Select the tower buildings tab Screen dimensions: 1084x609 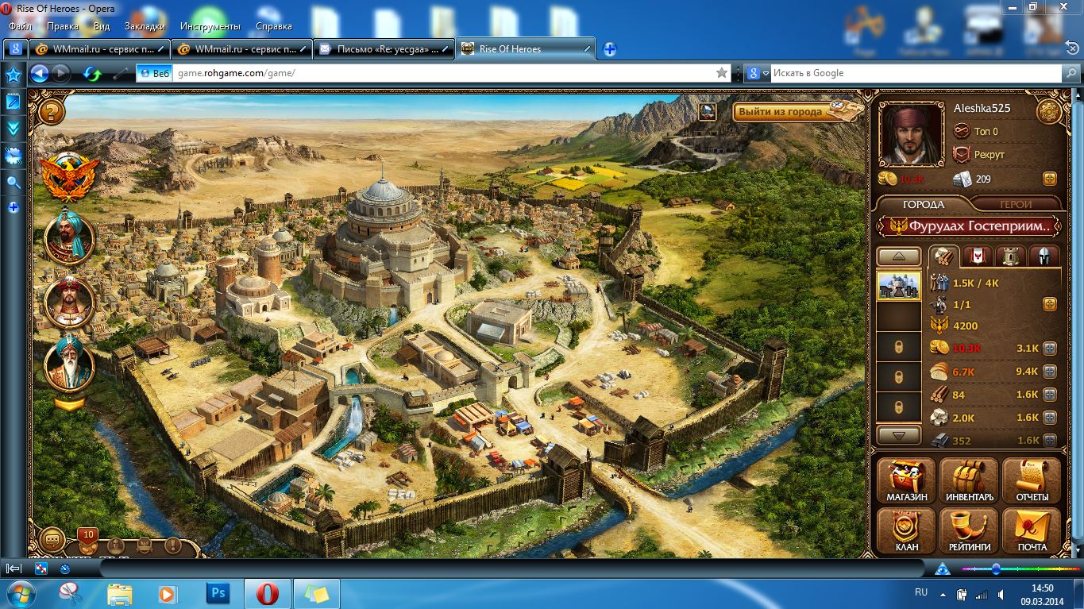click(x=1010, y=256)
